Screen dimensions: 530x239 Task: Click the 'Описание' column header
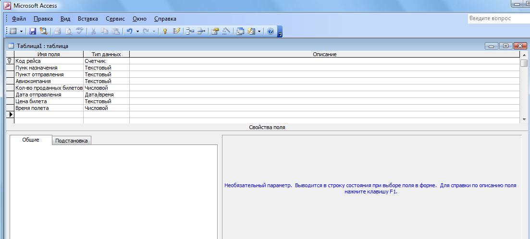[x=324, y=54]
